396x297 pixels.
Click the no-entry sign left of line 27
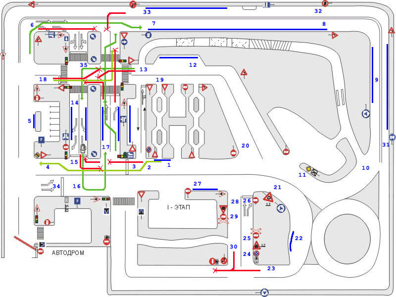pyautogui.click(x=188, y=191)
